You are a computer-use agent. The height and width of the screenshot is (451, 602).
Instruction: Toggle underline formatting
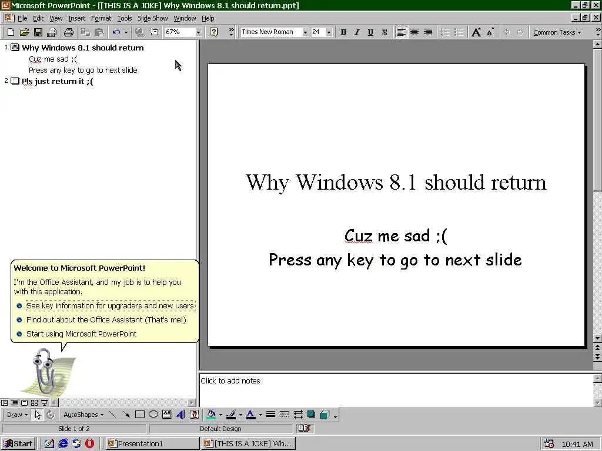[x=370, y=32]
